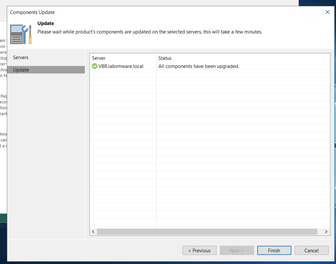The width and height of the screenshot is (336, 264).
Task: Click the right arrow on the horizontal scrollbar
Action: 326,232
